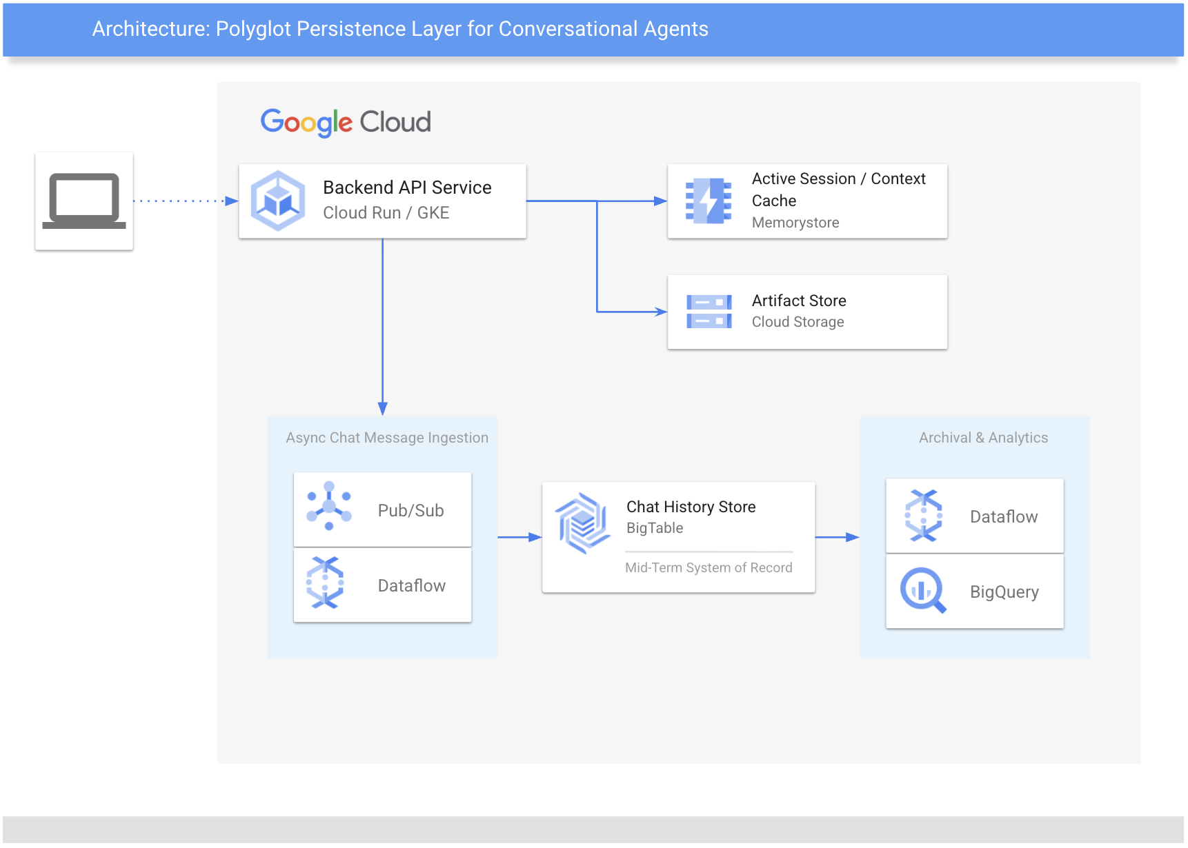Click the Backend API Service Cloud Run icon
This screenshot has width=1188, height=848.
(x=277, y=201)
